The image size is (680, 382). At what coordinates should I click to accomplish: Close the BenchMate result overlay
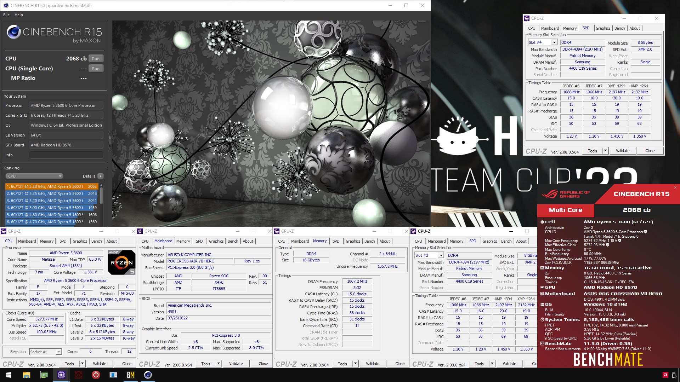tap(675, 187)
